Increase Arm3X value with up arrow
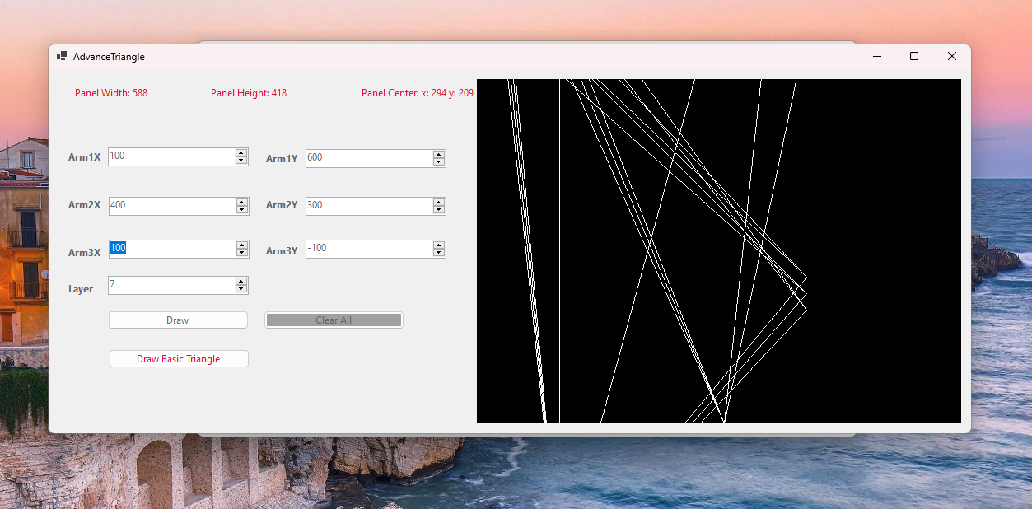 point(241,245)
